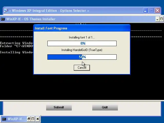
Task: Click the minimized 'WinXP-IE...' title text
Action: pos(17,119)
